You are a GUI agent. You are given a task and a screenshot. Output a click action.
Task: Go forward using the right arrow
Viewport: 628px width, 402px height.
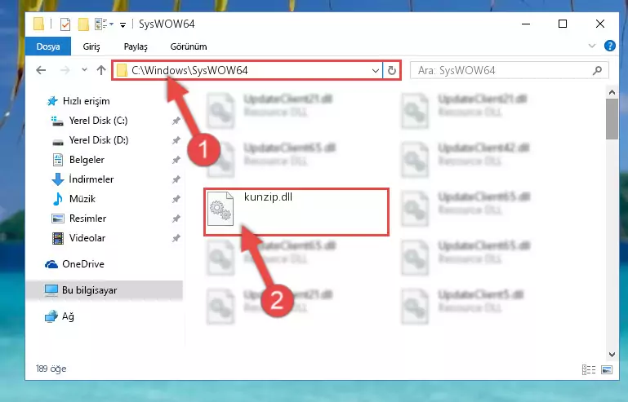65,70
